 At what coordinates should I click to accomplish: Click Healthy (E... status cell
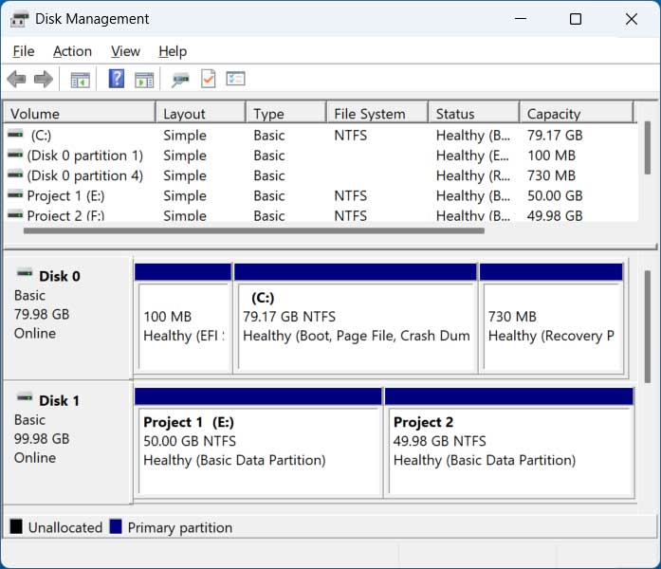click(473, 156)
